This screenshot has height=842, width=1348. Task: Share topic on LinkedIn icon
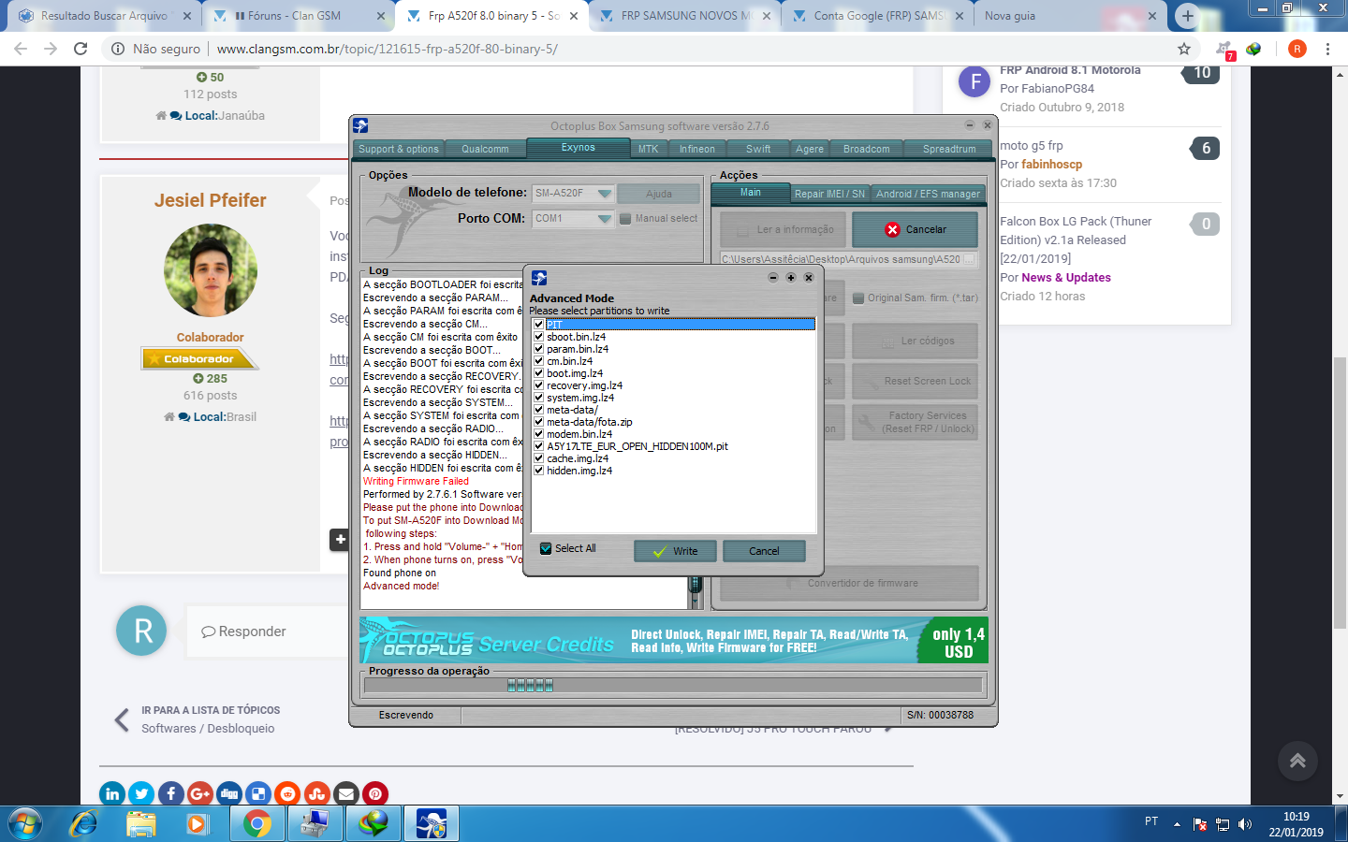click(x=112, y=794)
